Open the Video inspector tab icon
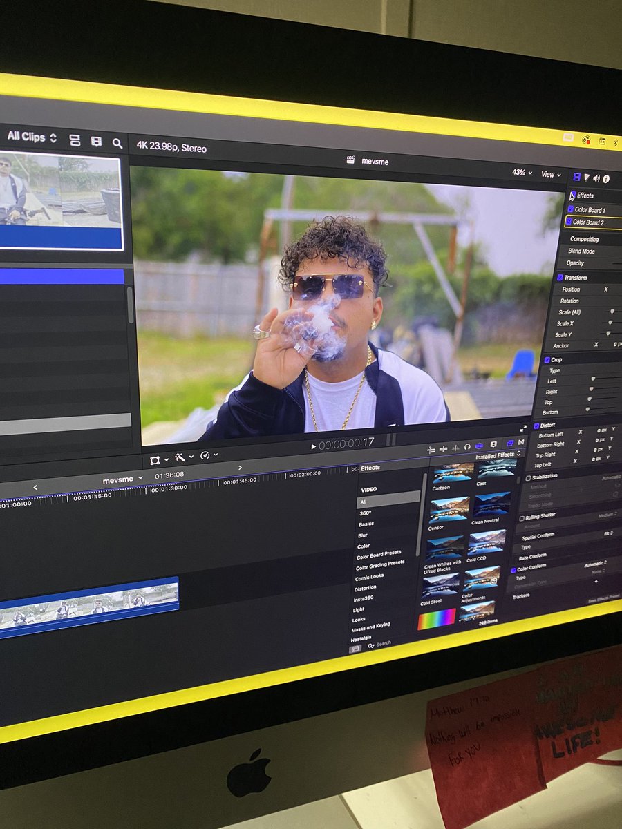 [x=576, y=176]
